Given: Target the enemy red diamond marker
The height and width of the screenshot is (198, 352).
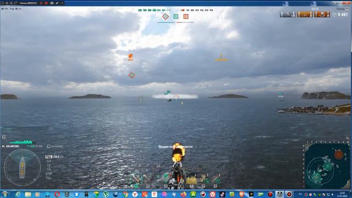Looking at the screenshot, I should [x=132, y=75].
